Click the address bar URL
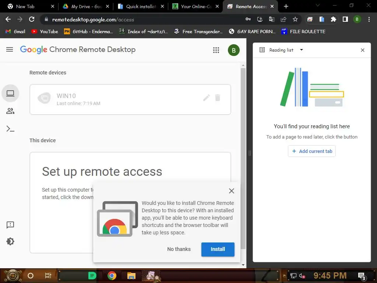The height and width of the screenshot is (283, 377). click(x=93, y=20)
